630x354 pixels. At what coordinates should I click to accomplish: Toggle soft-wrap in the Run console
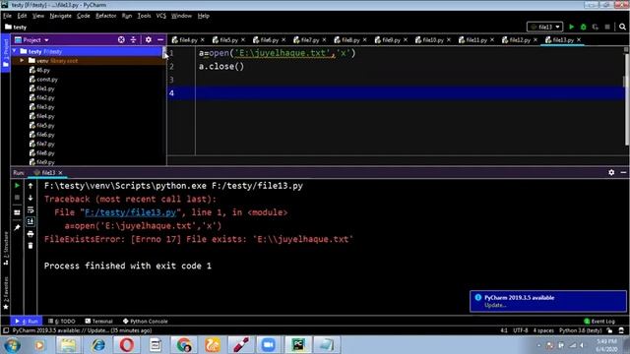tap(31, 209)
